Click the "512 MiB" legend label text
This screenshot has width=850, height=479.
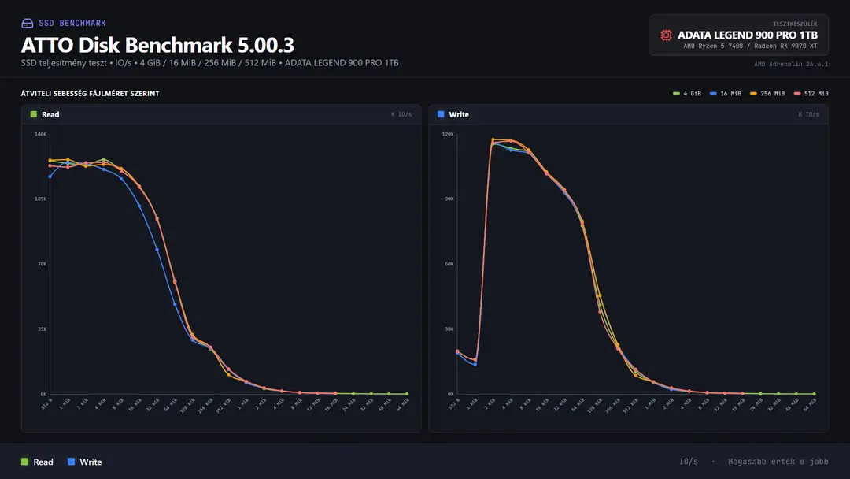pos(816,93)
